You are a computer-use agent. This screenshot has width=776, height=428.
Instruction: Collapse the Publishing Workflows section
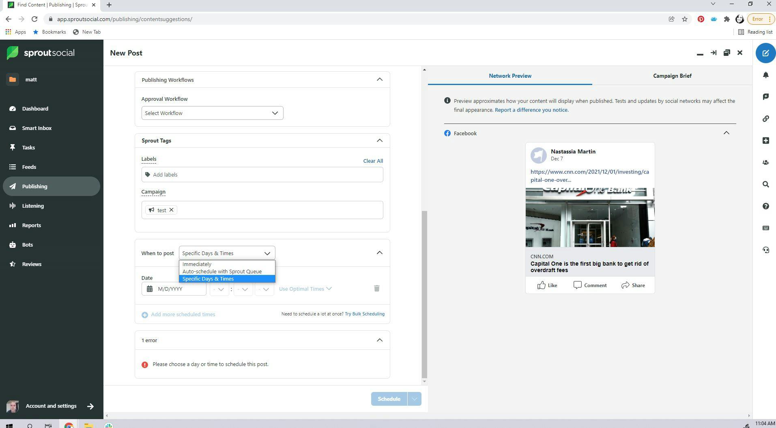[379, 79]
